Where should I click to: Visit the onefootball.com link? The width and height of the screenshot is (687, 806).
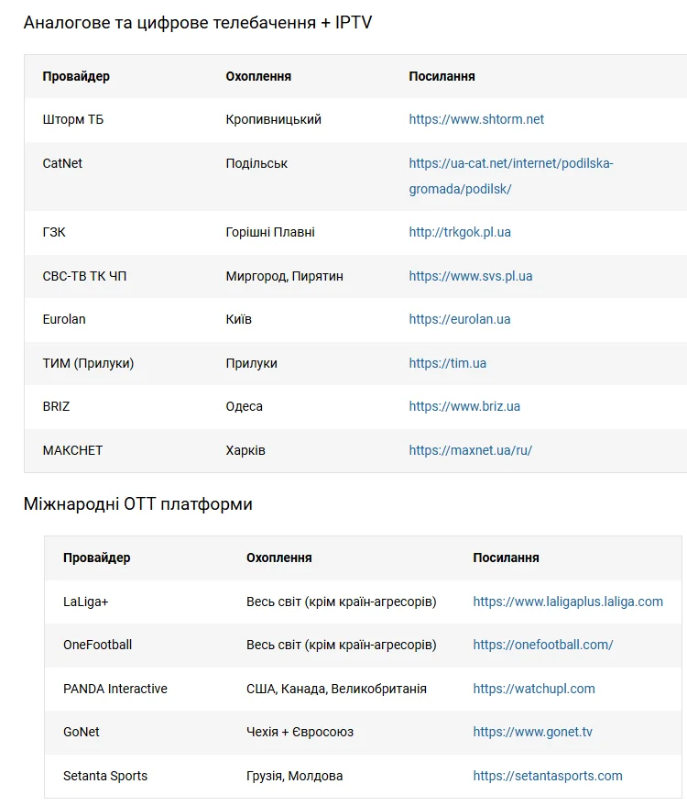(543, 645)
